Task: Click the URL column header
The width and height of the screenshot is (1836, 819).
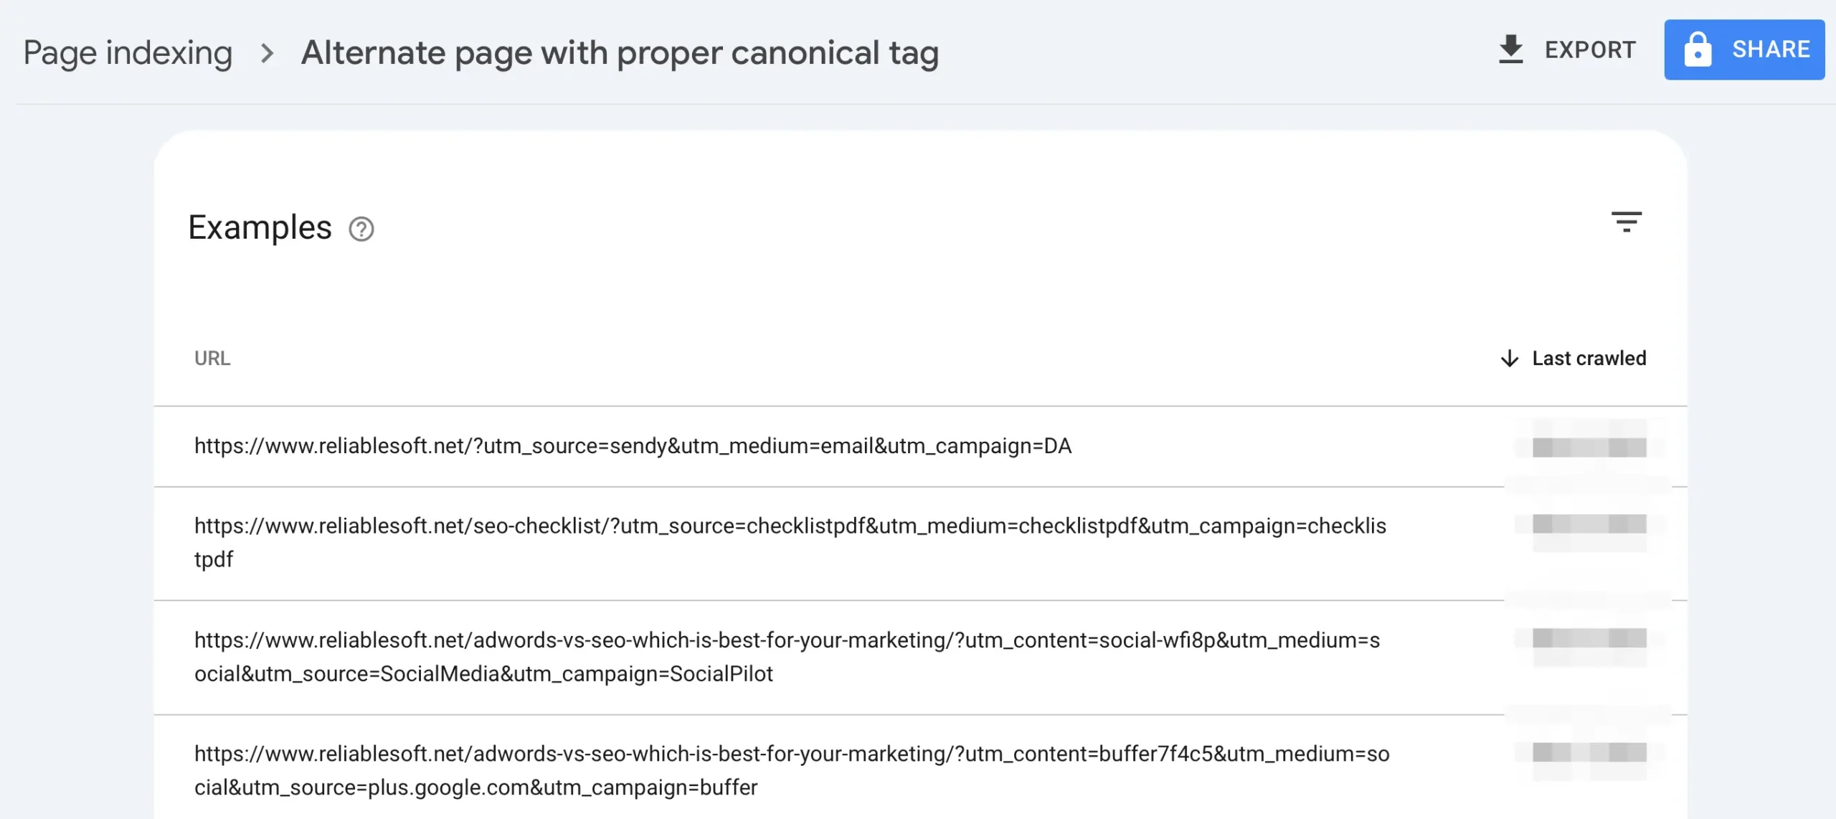Action: (212, 358)
